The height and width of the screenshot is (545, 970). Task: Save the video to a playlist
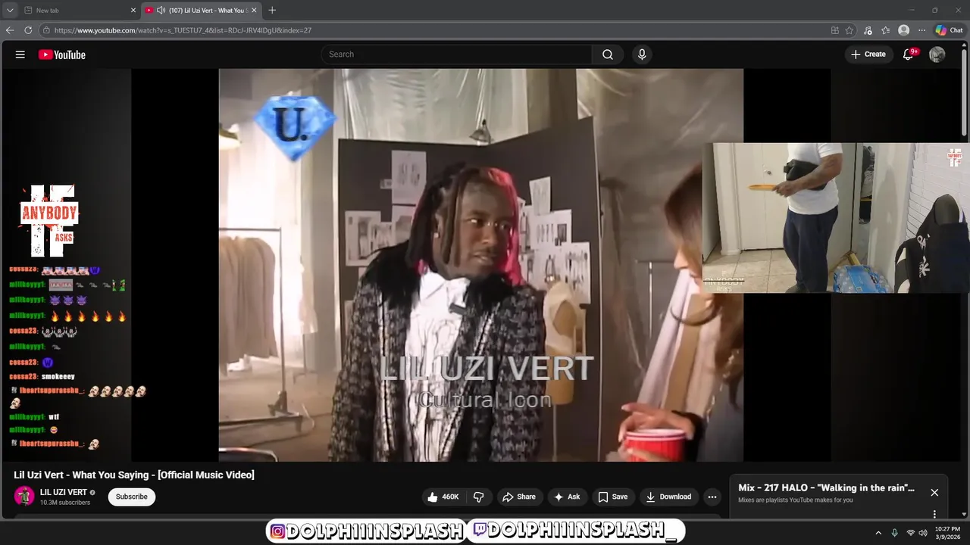point(613,497)
